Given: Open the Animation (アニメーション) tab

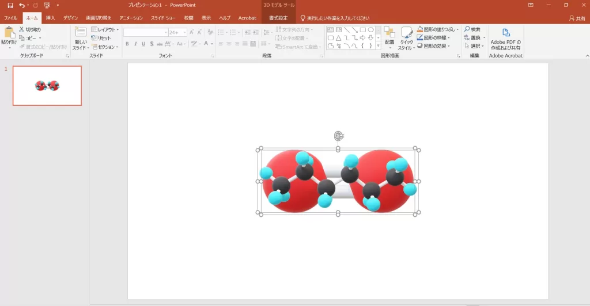Looking at the screenshot, I should (x=131, y=18).
